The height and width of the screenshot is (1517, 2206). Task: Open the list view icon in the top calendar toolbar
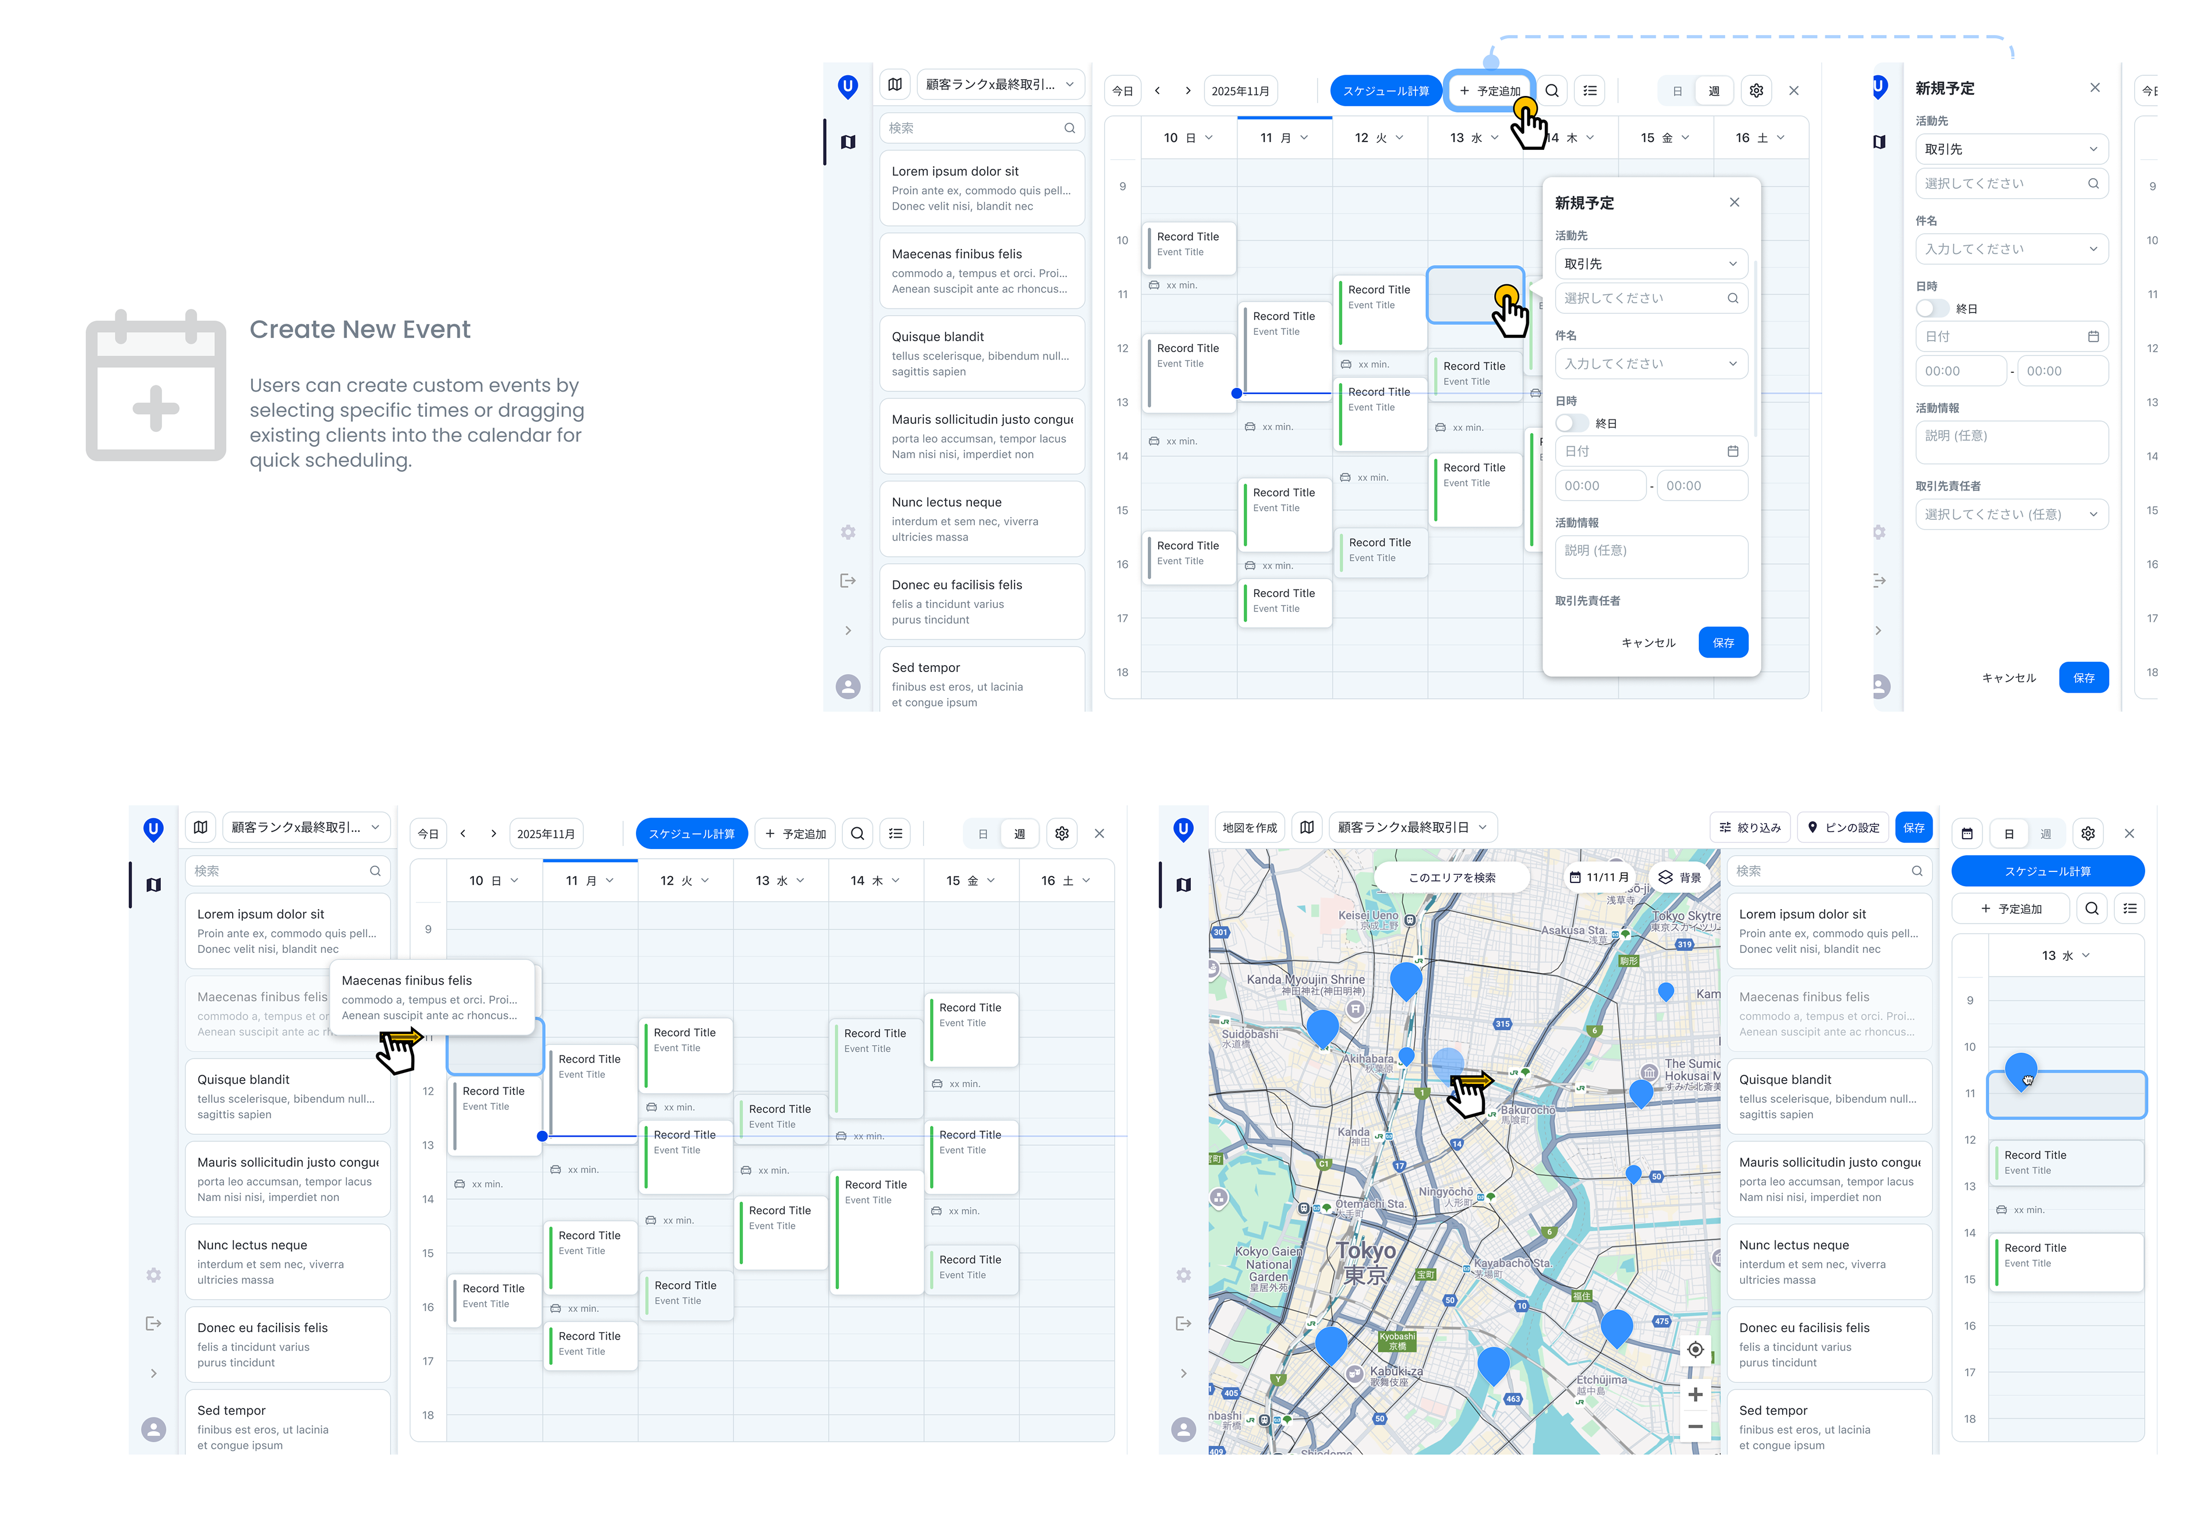1590,91
